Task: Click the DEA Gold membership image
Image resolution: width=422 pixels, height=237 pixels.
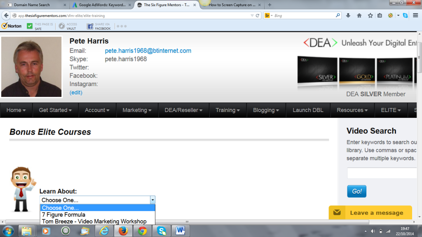Action: click(x=357, y=70)
